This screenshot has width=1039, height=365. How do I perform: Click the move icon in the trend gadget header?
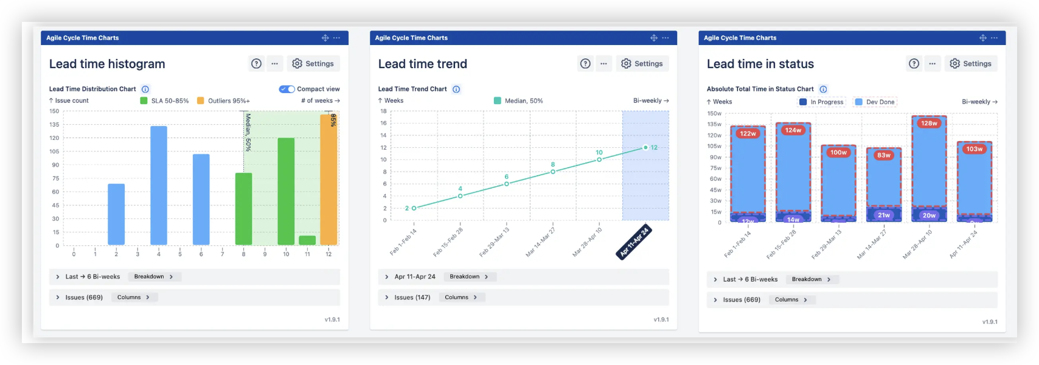point(654,38)
